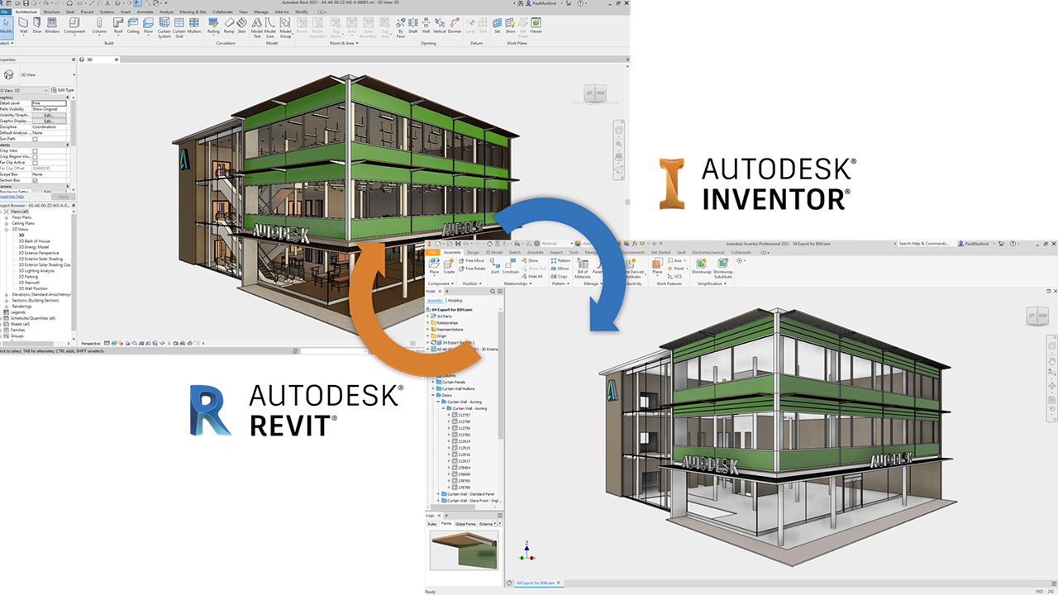Screen dimensions: 1058x595
Task: Click Edit button for Visibility/Graphics
Action: (x=49, y=115)
